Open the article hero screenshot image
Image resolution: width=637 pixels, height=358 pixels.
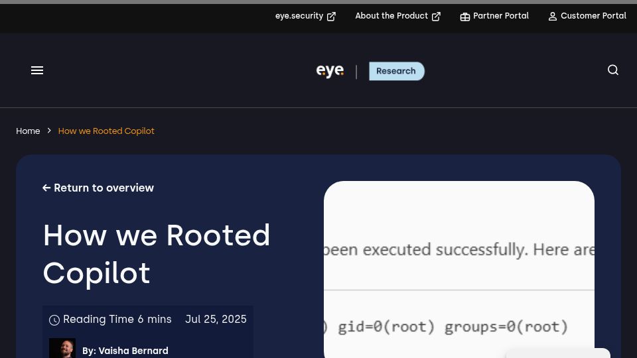[459, 270]
